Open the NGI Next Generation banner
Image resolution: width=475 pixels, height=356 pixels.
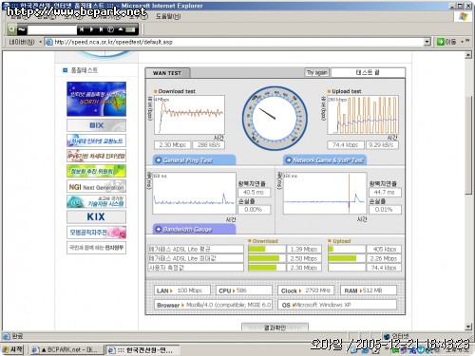click(96, 186)
